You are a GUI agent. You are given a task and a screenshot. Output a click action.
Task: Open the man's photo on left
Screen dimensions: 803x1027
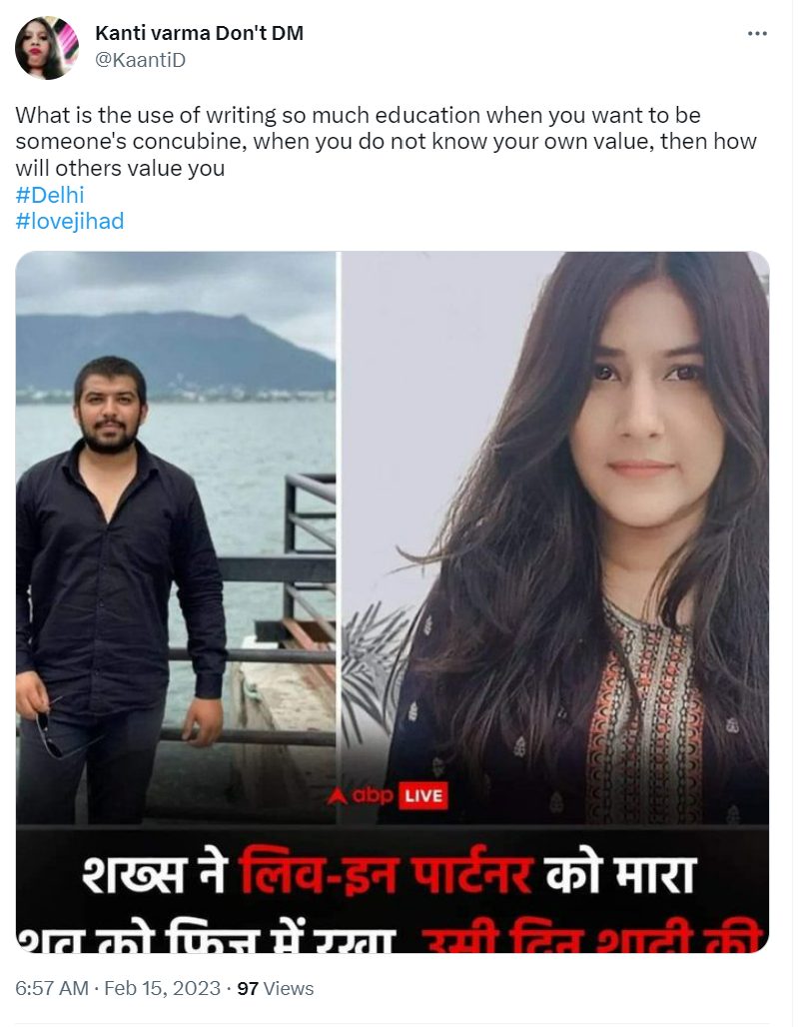coord(176,537)
